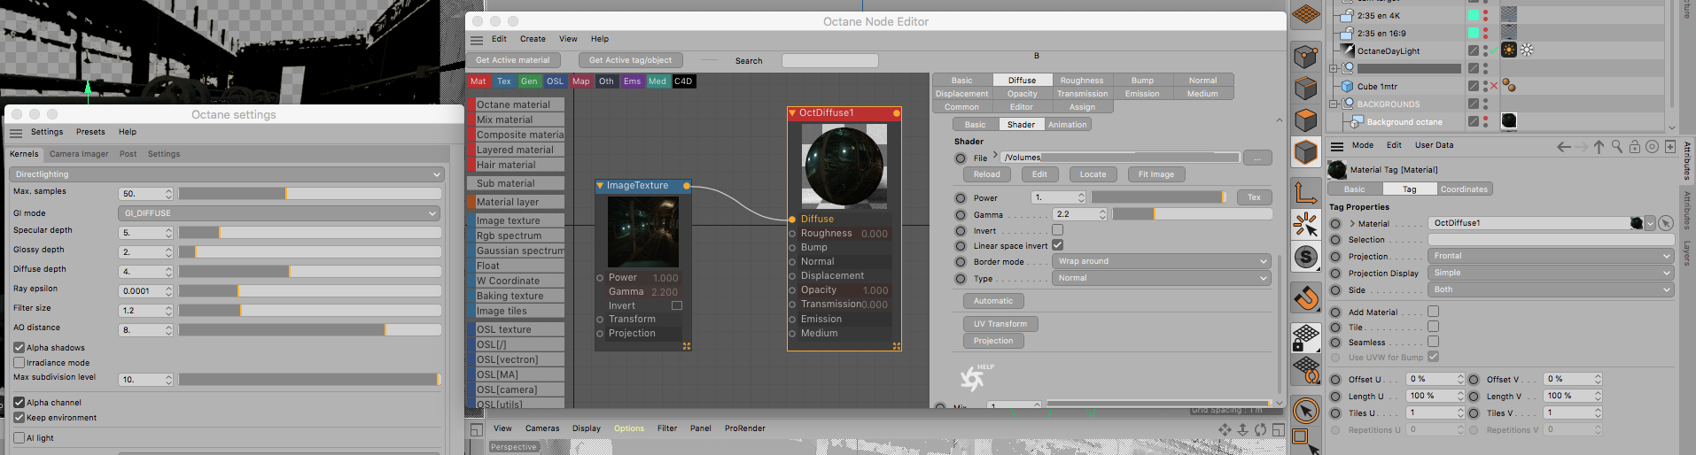
Task: Go back using Attributes left arrow
Action: [1564, 147]
